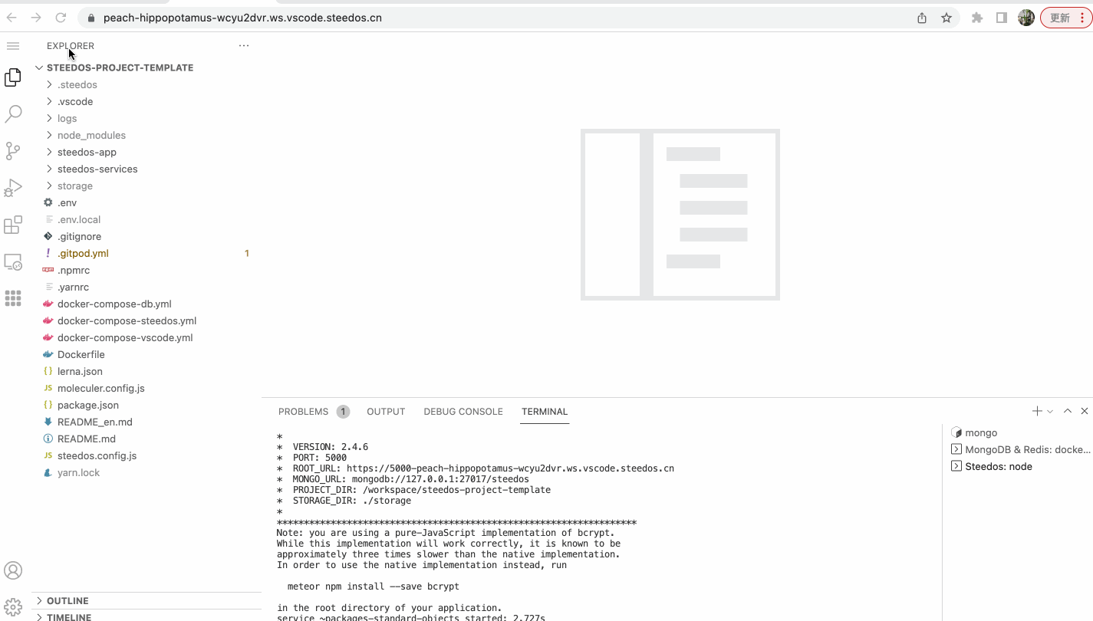Open the Extensions view icon

pos(13,225)
